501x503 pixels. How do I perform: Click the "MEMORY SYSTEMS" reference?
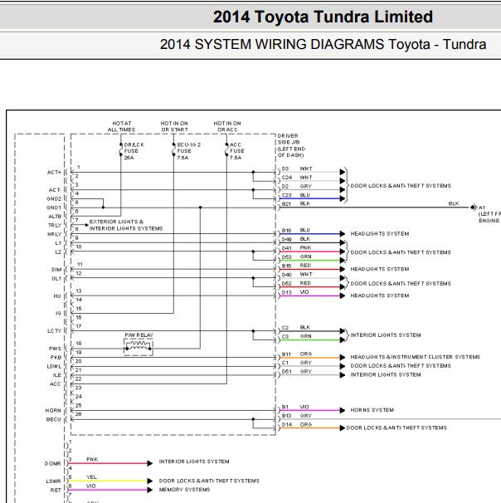click(184, 490)
